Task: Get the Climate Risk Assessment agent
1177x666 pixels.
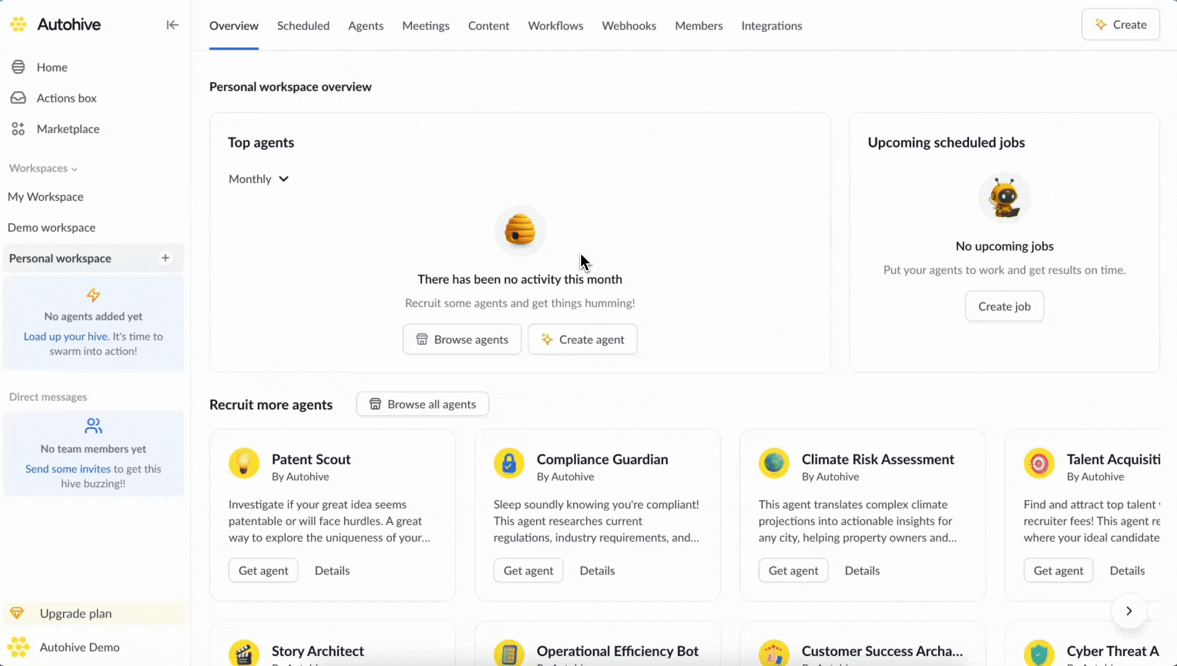Action: [793, 570]
